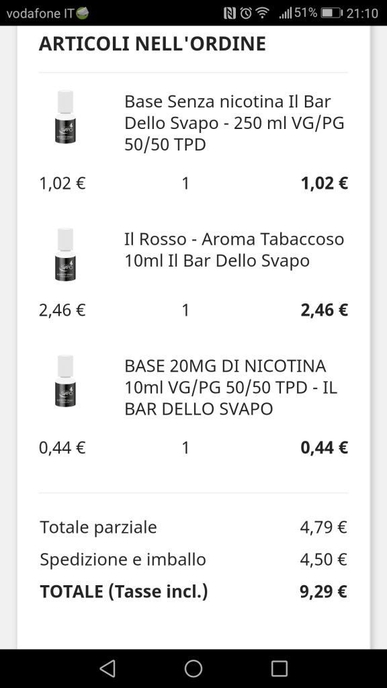Select the Spedizione e imballo row
This screenshot has height=688, width=387.
coord(193,560)
